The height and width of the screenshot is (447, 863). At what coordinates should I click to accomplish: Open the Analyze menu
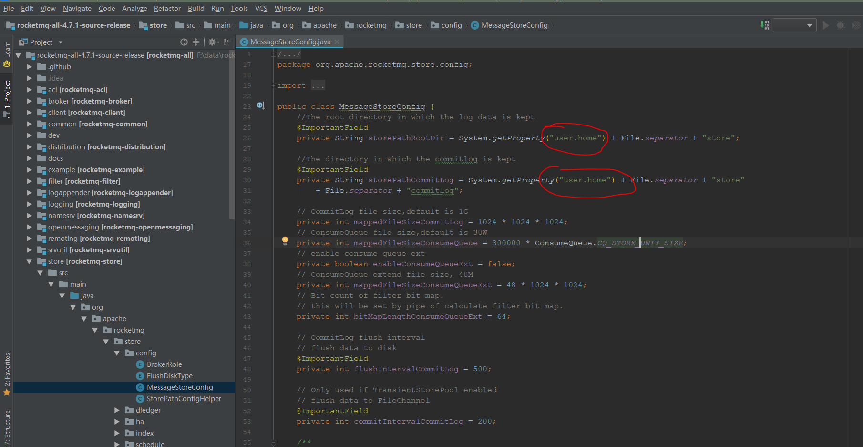tap(134, 8)
